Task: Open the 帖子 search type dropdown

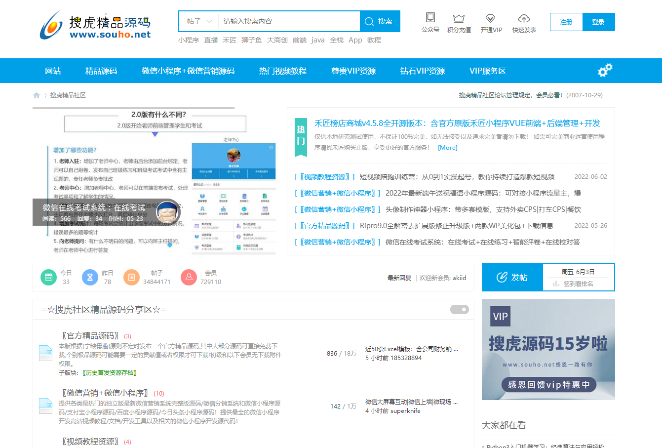Action: (x=199, y=21)
